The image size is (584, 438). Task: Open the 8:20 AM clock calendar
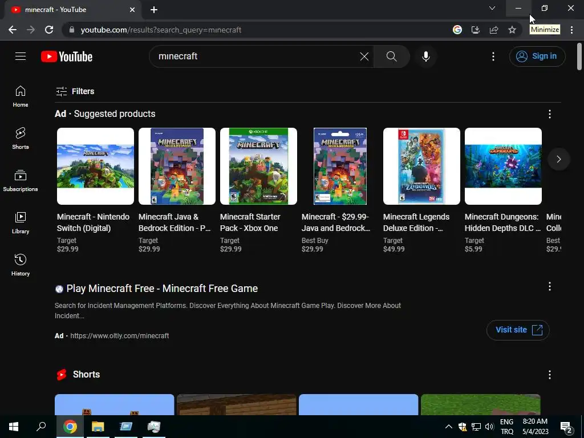[x=535, y=427]
